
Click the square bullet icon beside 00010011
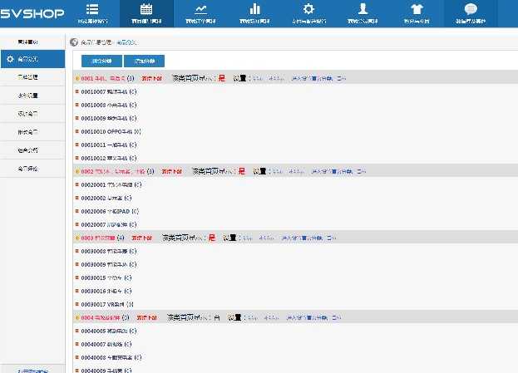(x=77, y=145)
